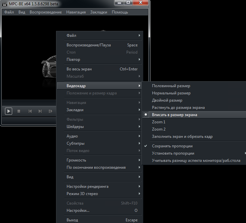This screenshot has height=223, width=246.
Task: Expand the Повтор submenu
Action: click(x=99, y=60)
